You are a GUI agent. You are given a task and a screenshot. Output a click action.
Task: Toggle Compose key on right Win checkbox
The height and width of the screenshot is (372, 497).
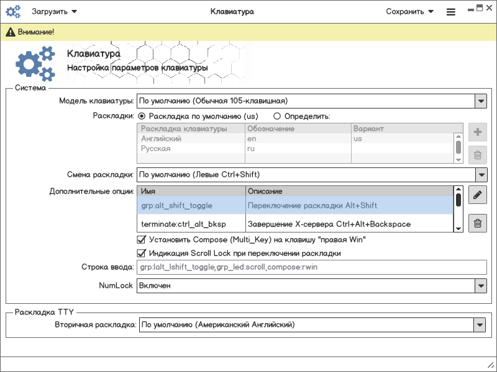[140, 239]
